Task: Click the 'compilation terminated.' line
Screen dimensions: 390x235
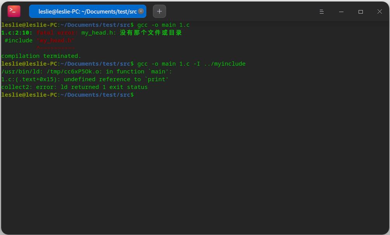Action: [41, 56]
